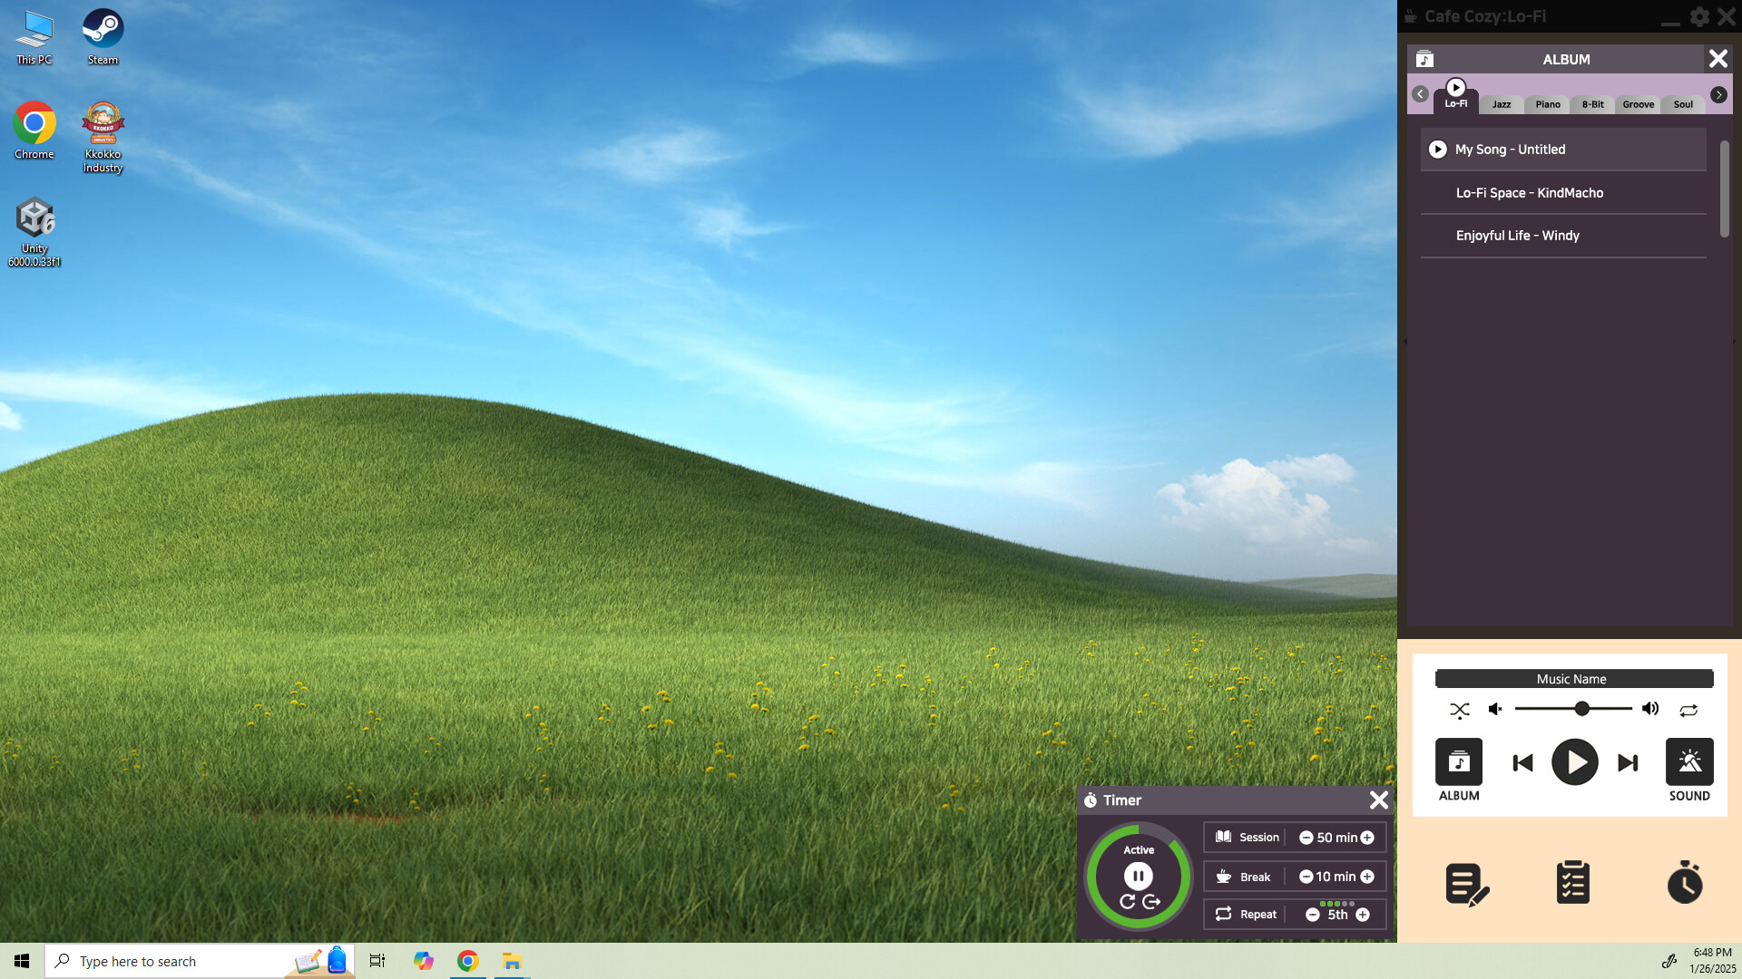Screen dimensions: 1742x979
Task: Click the low volume speaker icon
Action: click(1495, 709)
